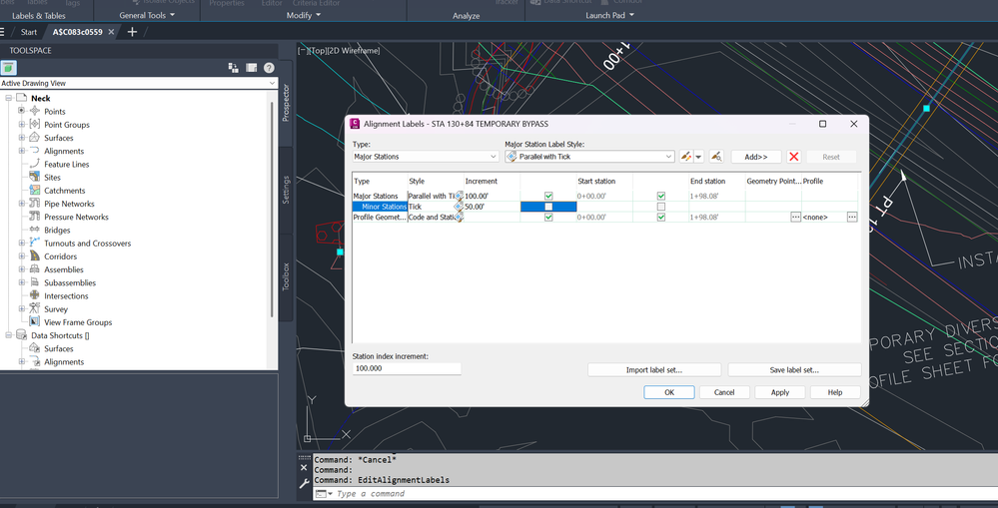Uncheck Major Stations start station checkbox
998x508 pixels.
pyautogui.click(x=548, y=197)
